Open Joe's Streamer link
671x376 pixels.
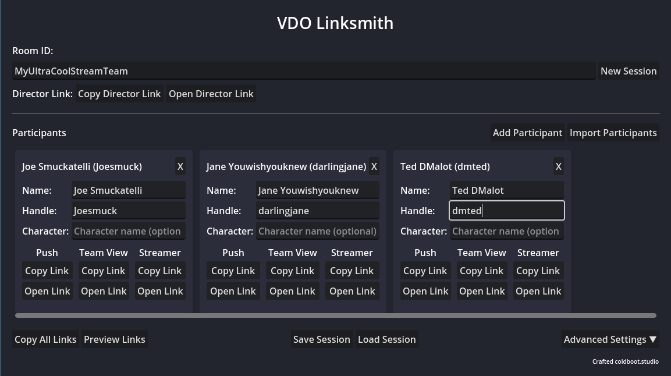pyautogui.click(x=160, y=291)
